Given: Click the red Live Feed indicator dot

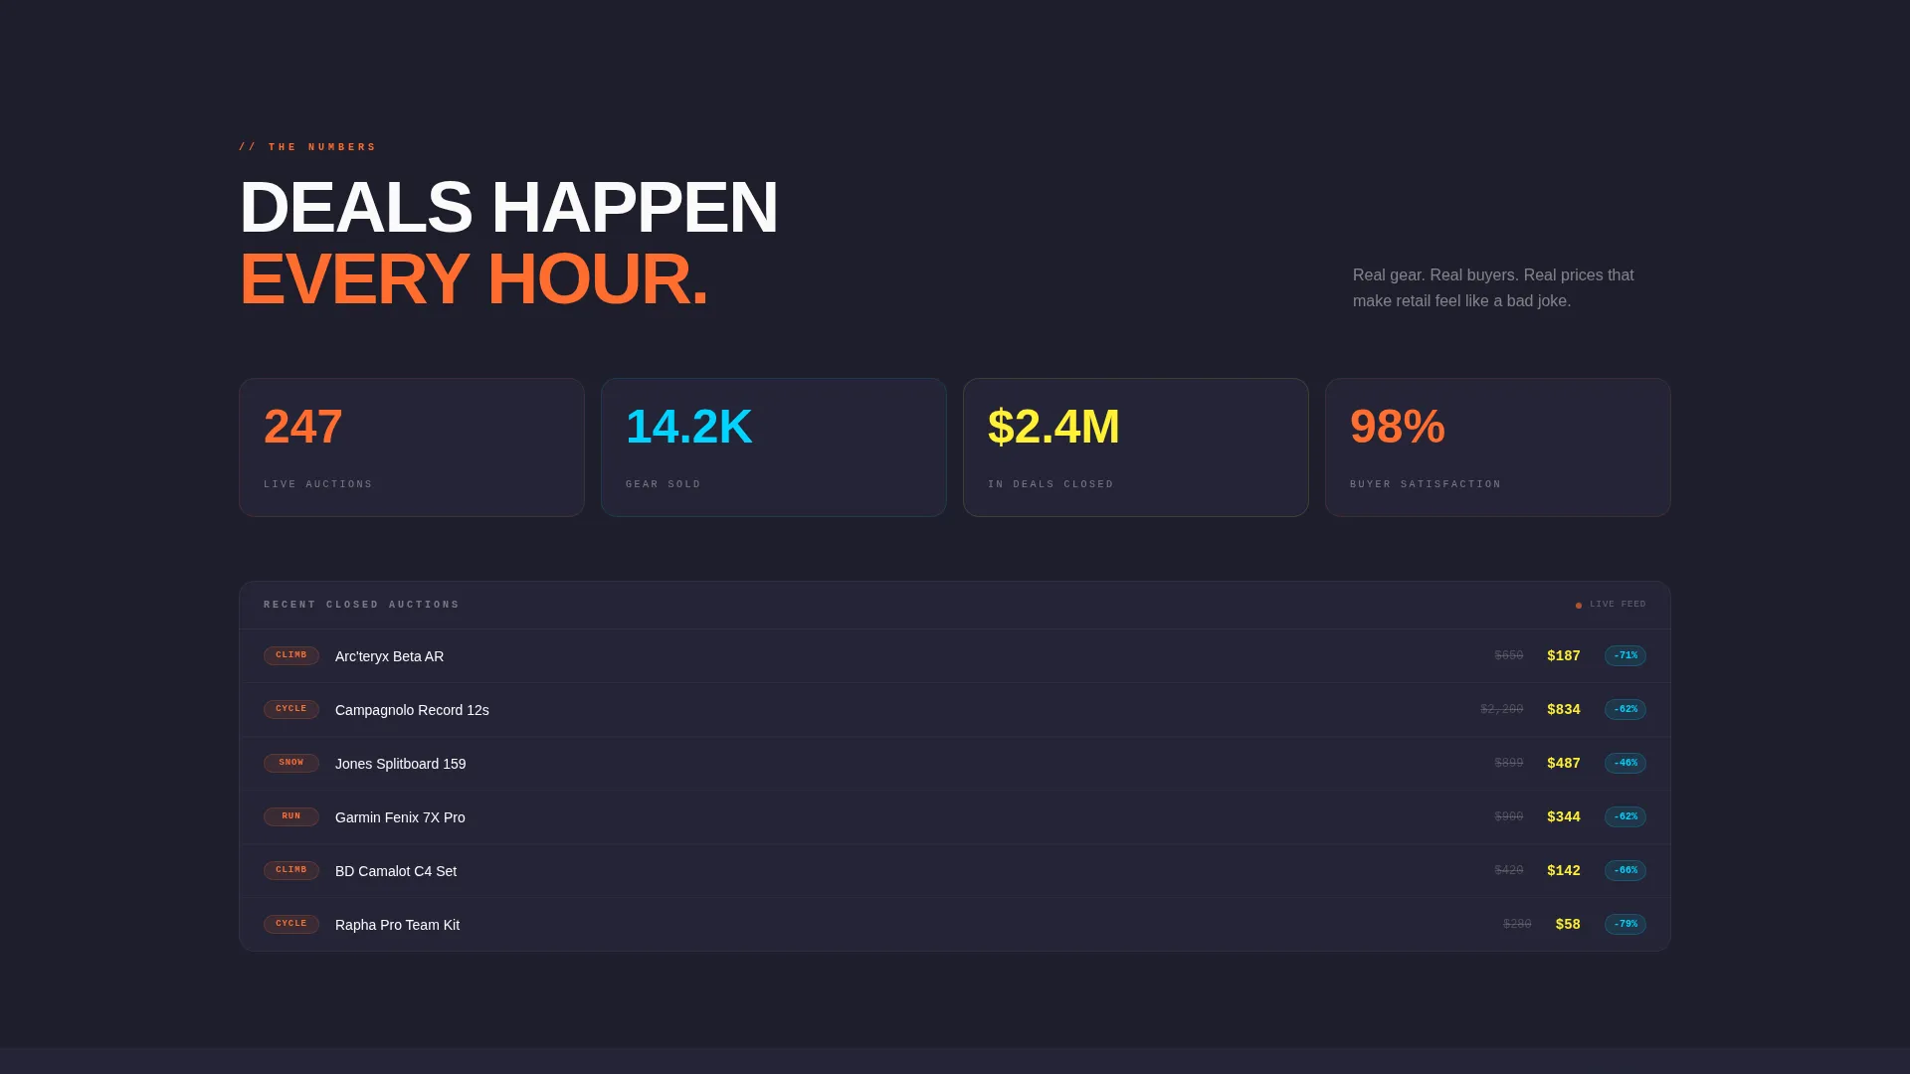Looking at the screenshot, I should pos(1579,606).
